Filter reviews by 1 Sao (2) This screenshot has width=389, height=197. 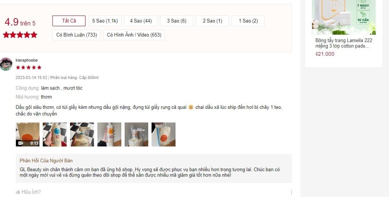tap(248, 21)
